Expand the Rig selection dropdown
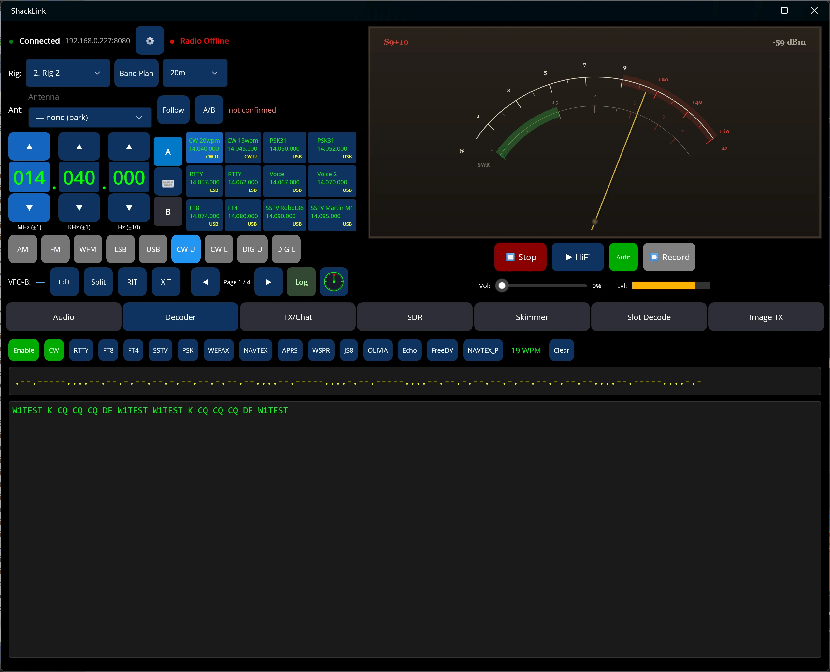 [x=68, y=73]
